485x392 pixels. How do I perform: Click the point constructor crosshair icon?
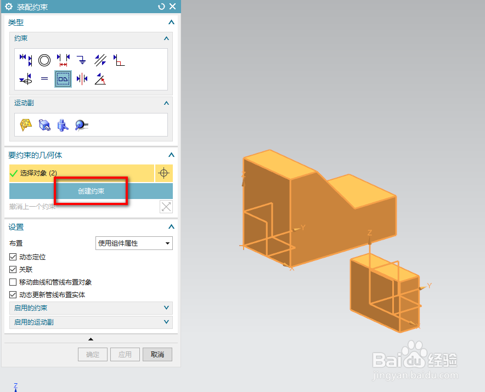163,173
